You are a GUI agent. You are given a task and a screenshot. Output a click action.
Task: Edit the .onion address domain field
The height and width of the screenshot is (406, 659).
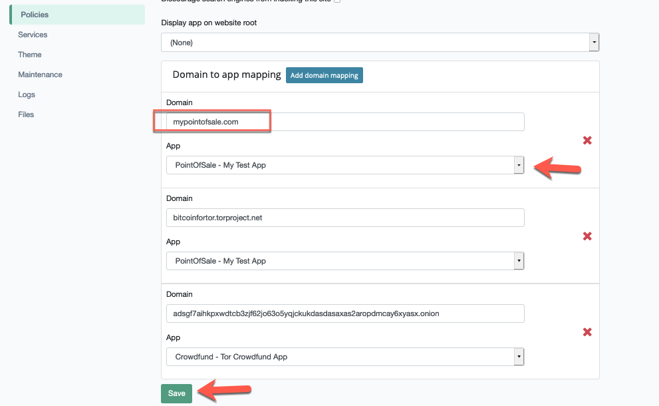point(345,313)
